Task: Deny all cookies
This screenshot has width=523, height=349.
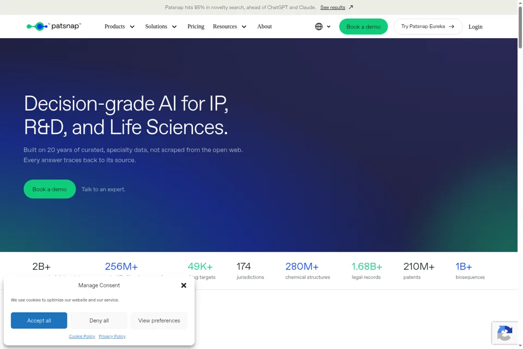Action: tap(99, 320)
